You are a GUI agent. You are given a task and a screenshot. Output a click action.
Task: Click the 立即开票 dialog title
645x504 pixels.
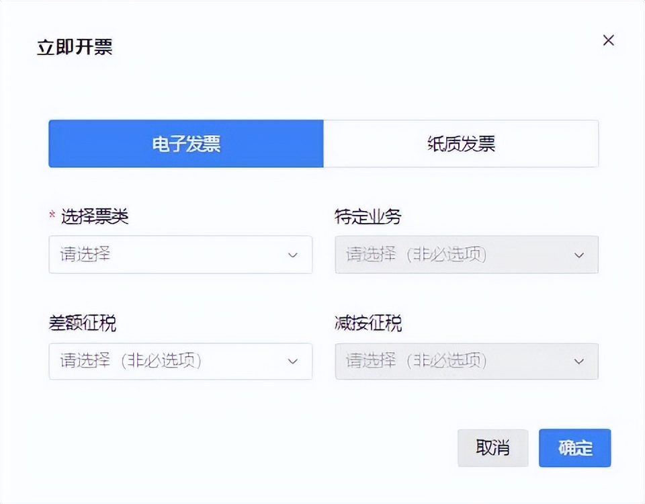click(76, 47)
